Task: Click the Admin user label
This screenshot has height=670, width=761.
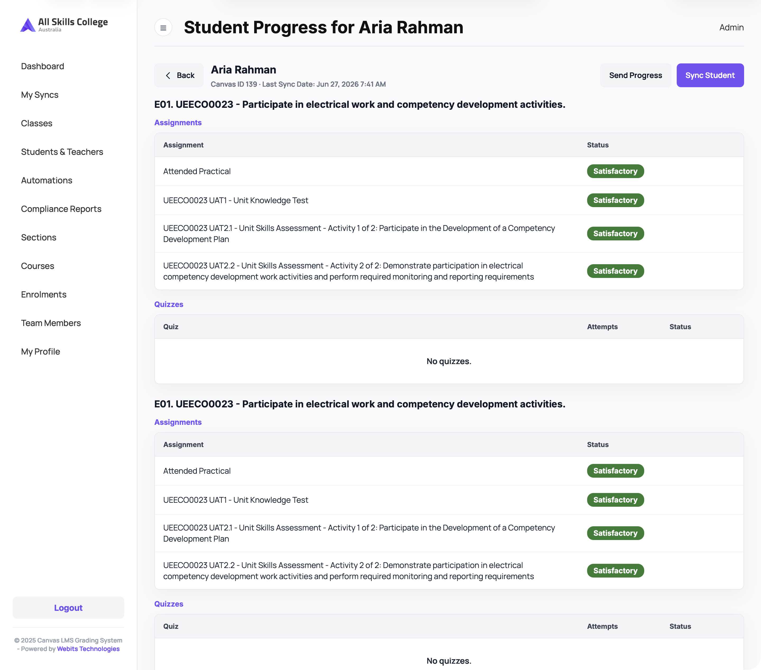Action: pos(731,27)
